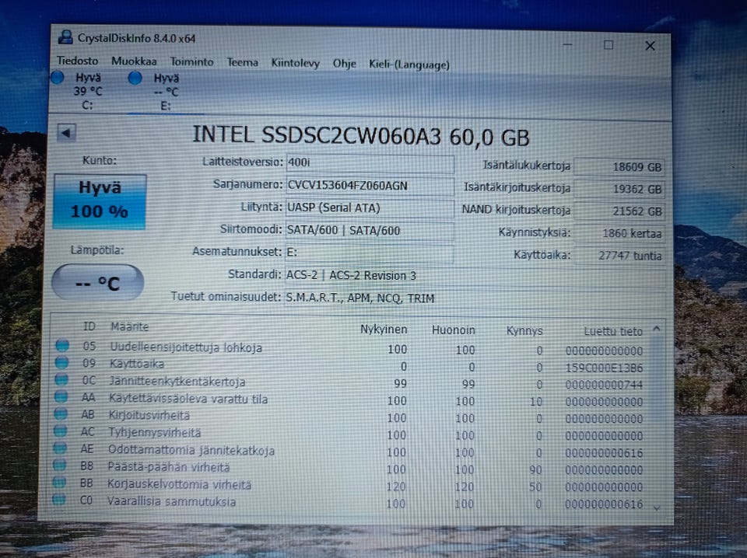Screen dimensions: 747x558
Task: Click status dot for attribute BB
Action: 59,482
